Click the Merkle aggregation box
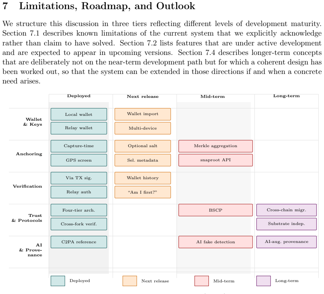The height and width of the screenshot is (294, 324). (216, 146)
